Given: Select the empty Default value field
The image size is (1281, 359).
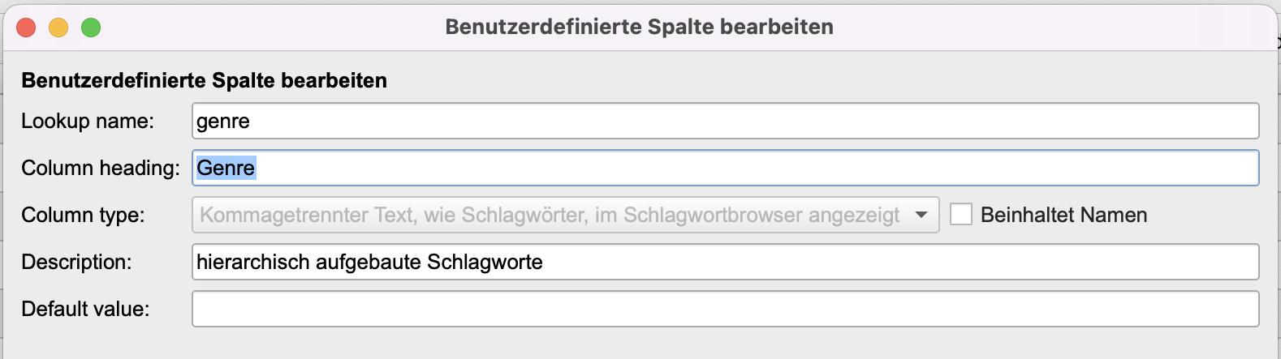Looking at the screenshot, I should tap(725, 310).
